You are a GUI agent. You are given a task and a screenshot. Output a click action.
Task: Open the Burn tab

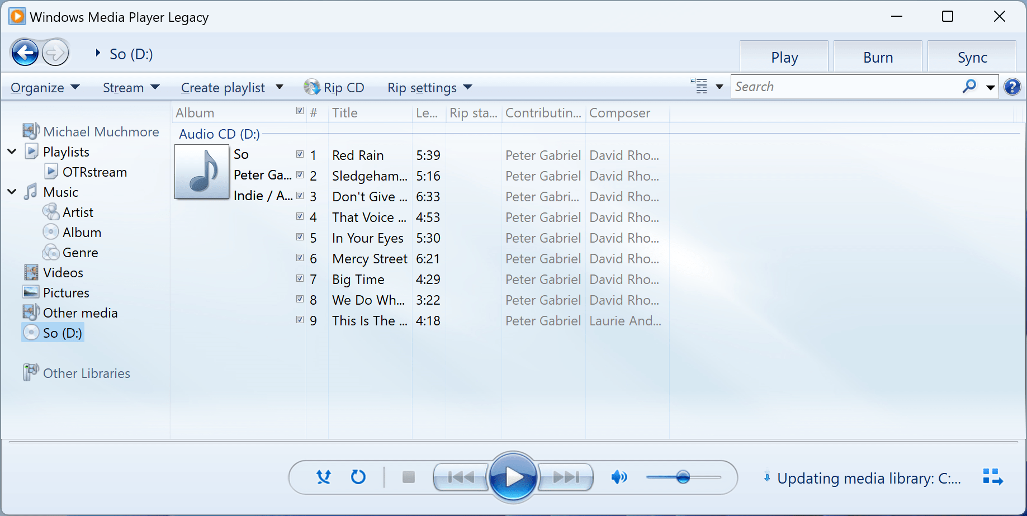click(x=878, y=57)
